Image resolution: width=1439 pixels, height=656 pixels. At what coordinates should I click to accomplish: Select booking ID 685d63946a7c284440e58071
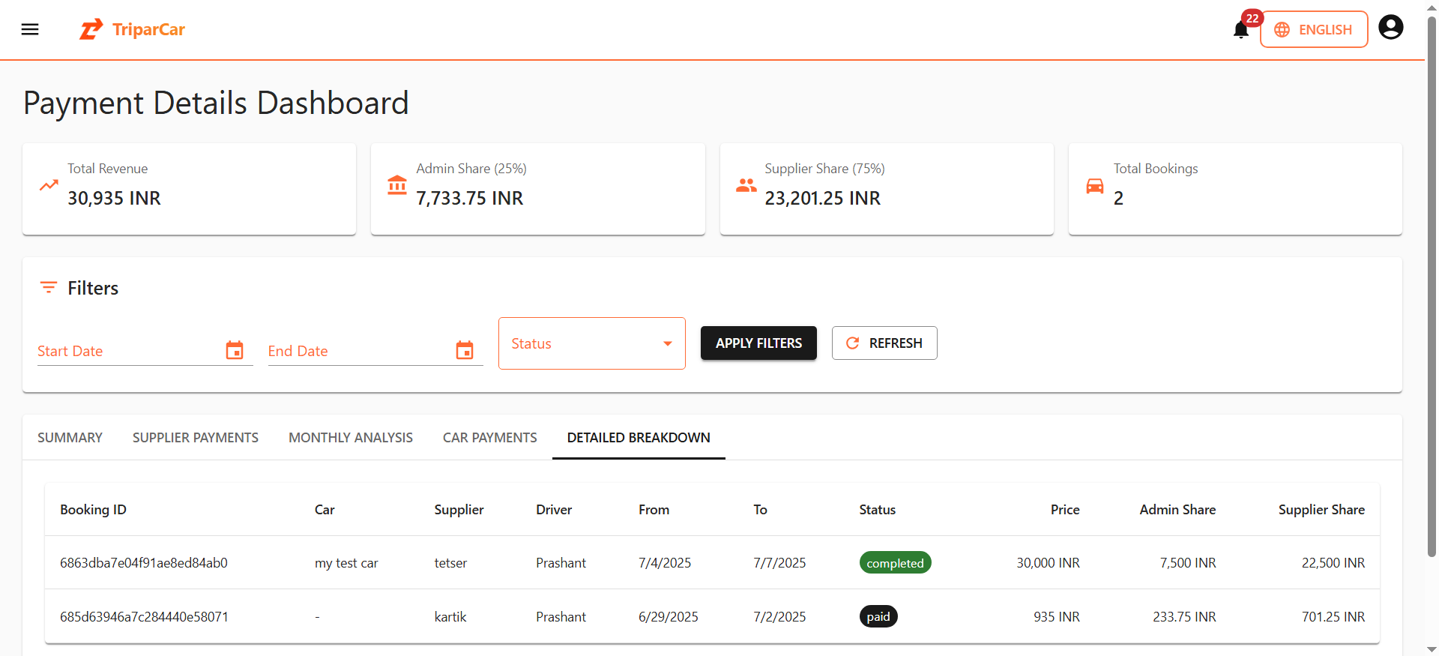pyautogui.click(x=144, y=617)
